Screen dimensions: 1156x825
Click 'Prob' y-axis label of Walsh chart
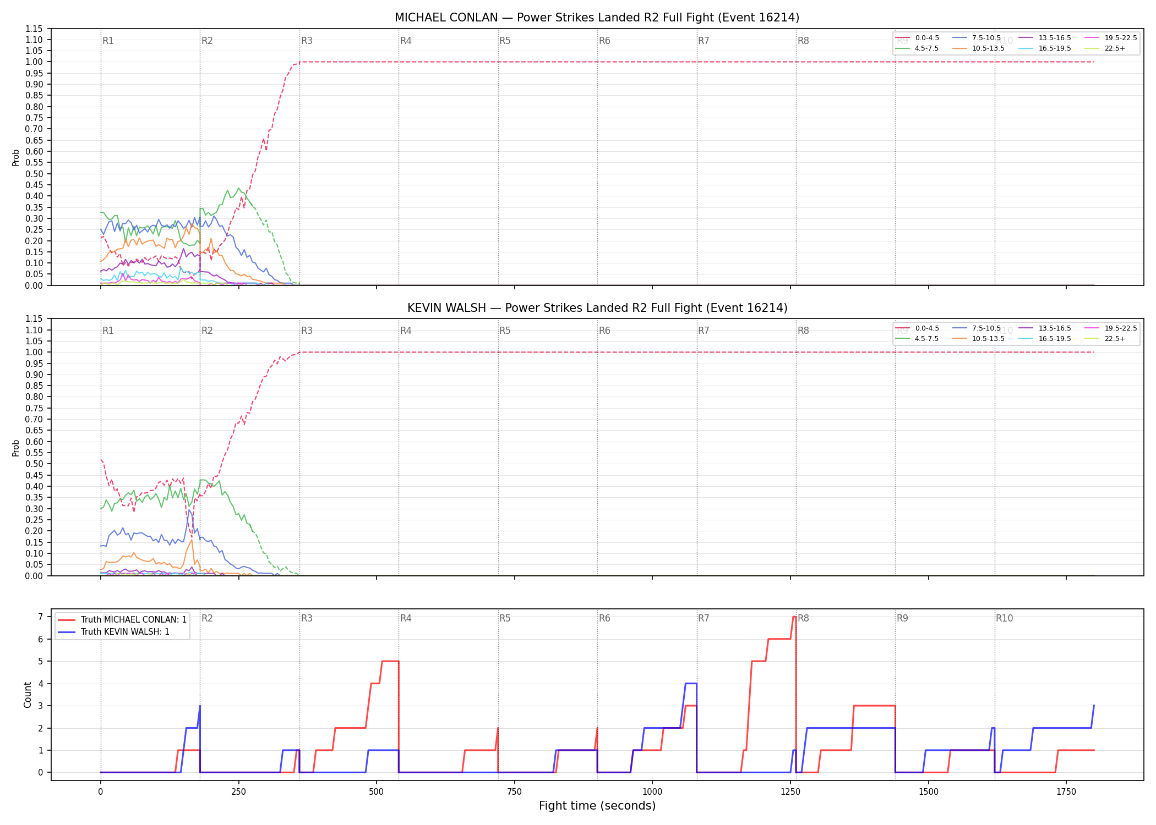[16, 448]
